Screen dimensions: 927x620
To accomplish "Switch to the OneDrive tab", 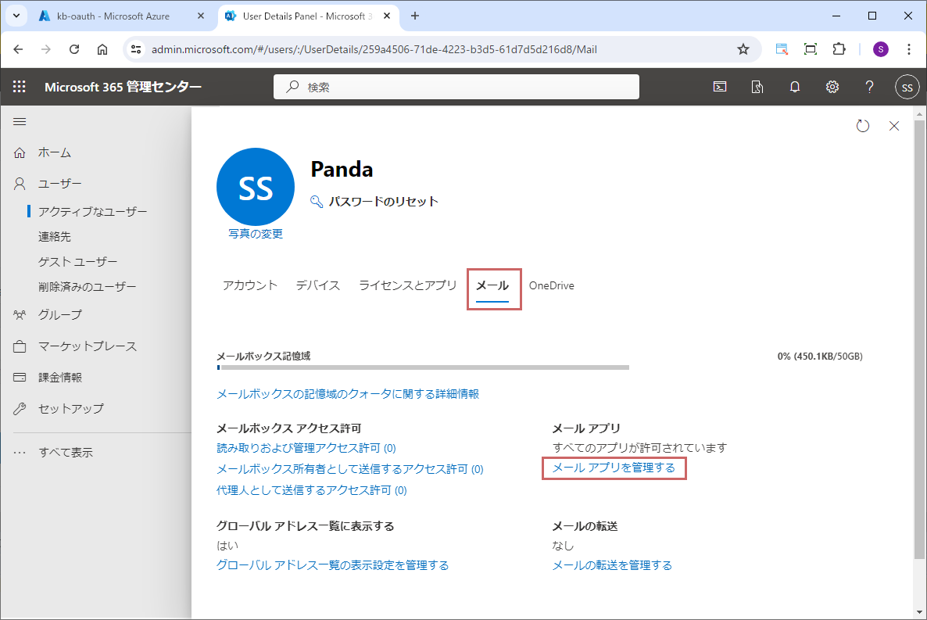I will tap(551, 285).
